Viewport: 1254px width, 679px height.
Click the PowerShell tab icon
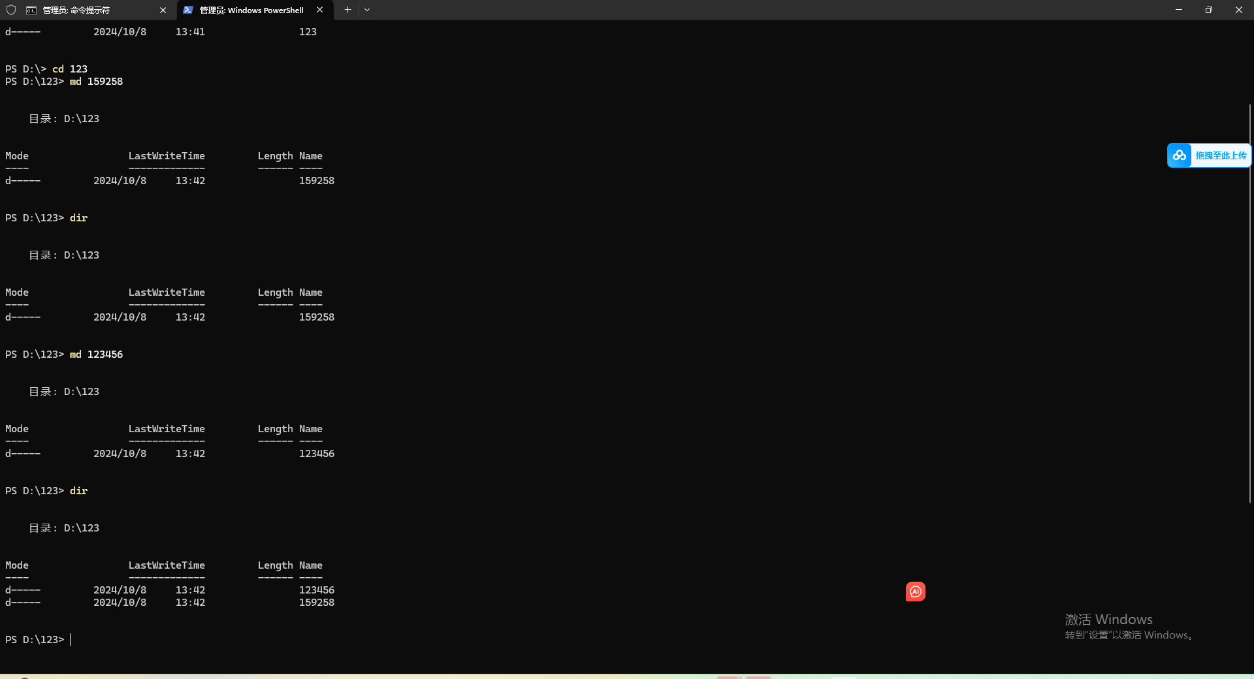pos(188,10)
